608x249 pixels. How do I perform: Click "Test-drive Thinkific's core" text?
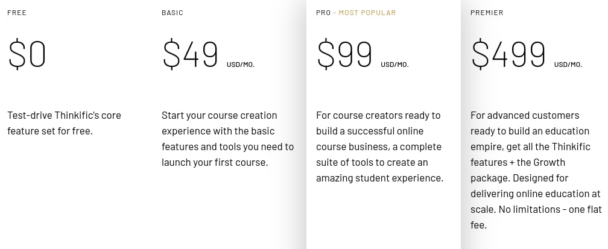pos(64,115)
